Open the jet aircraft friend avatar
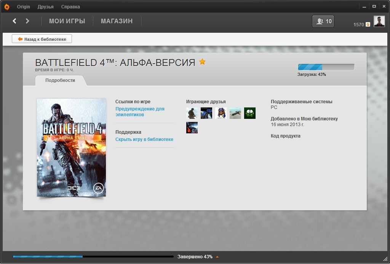Viewport: 390px width, 264px height. coord(235,113)
